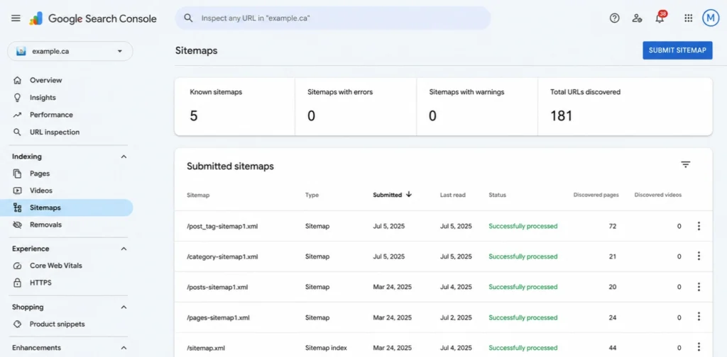
Task: Open /pages-sitemap1.xml sitemap
Action: (218, 318)
